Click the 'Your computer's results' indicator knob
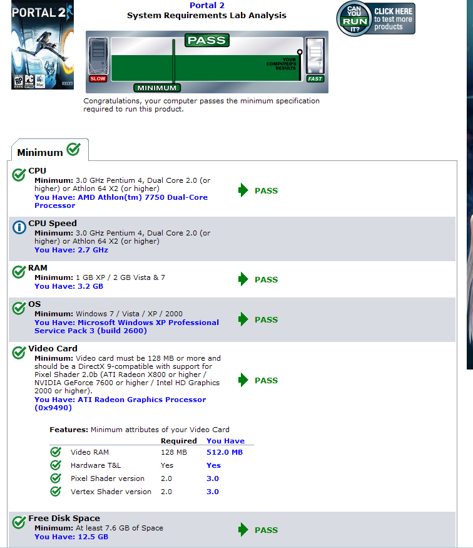The width and height of the screenshot is (473, 548). point(300,52)
